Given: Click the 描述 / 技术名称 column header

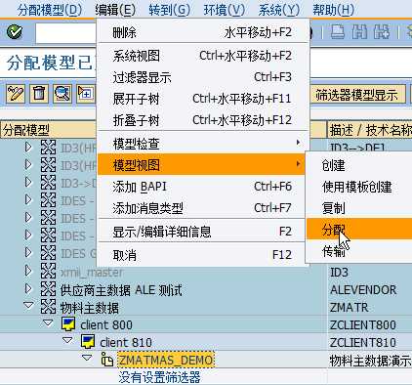Looking at the screenshot, I should point(370,130).
